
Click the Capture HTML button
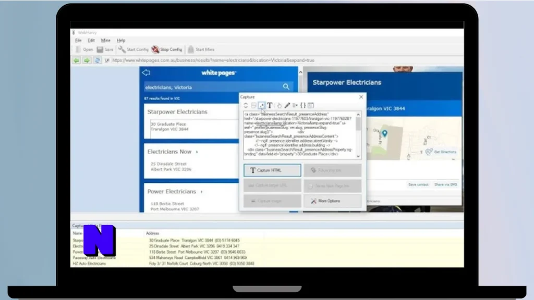(x=272, y=170)
